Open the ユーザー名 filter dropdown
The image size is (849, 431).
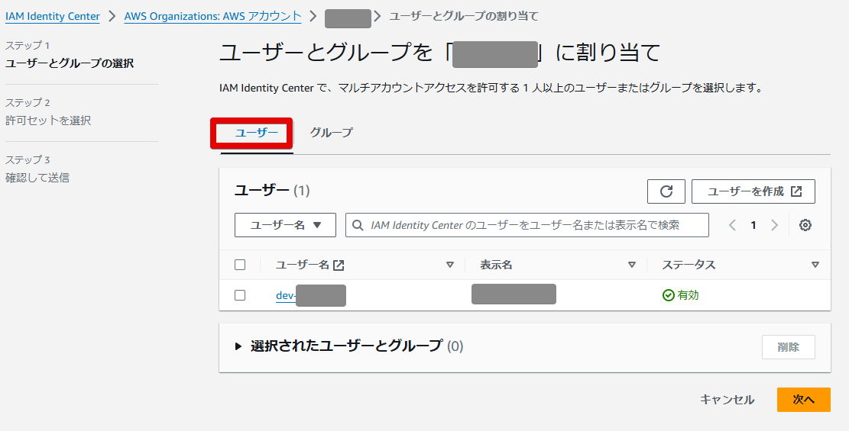pos(285,225)
